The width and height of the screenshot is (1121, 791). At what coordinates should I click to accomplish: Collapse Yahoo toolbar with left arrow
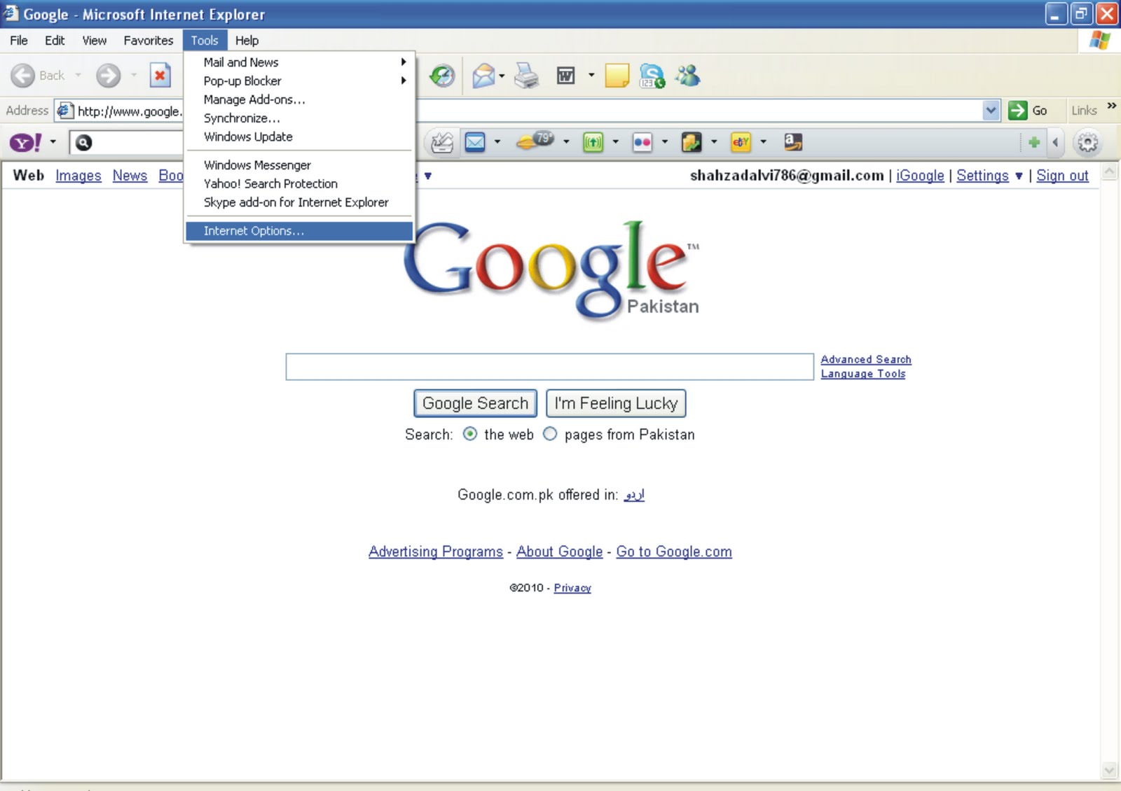click(x=1055, y=143)
